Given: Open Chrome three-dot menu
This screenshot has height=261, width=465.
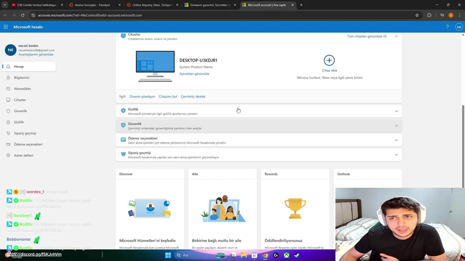Looking at the screenshot, I should point(460,15).
